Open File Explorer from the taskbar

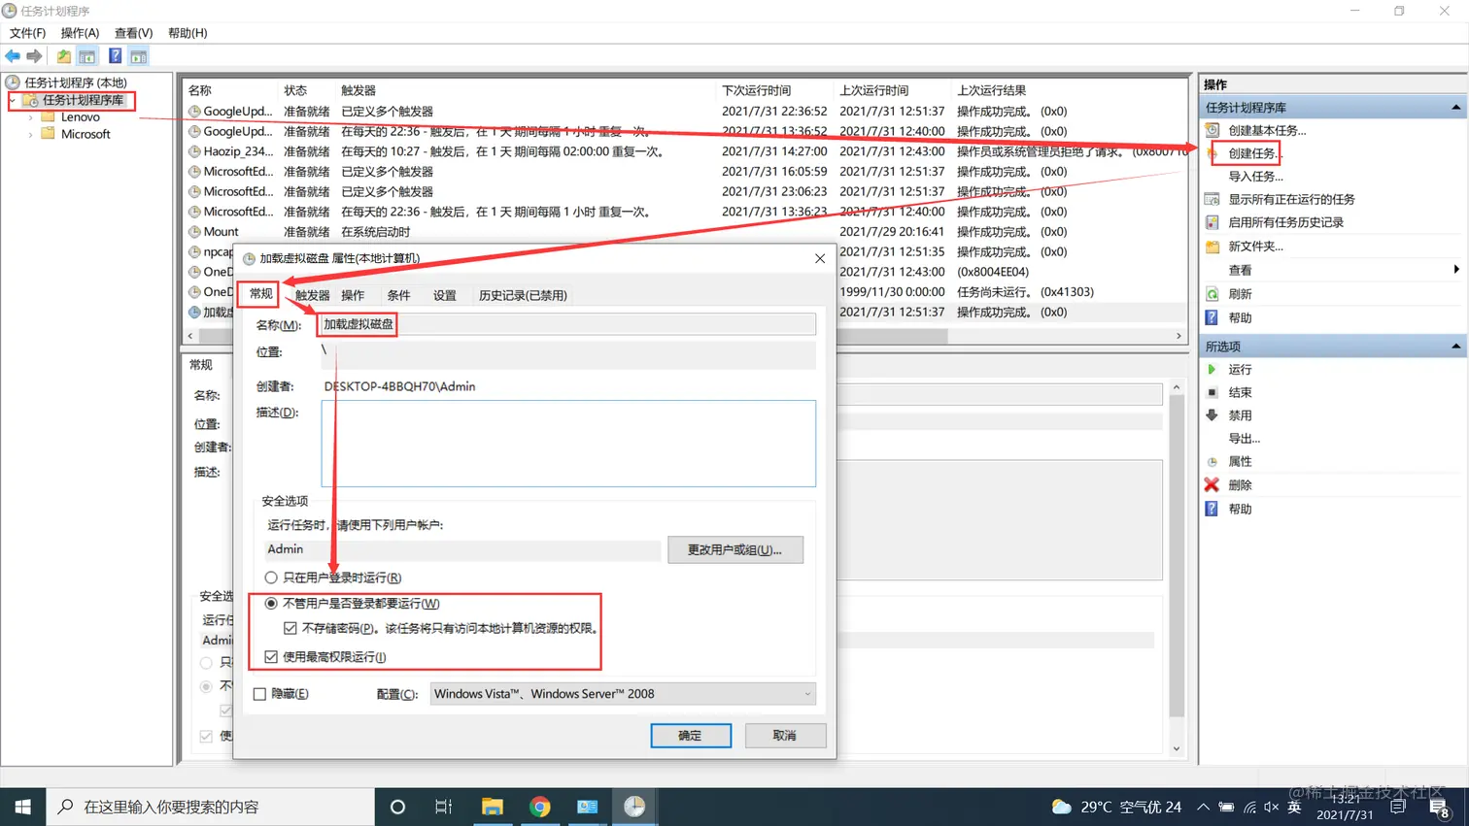[493, 807]
